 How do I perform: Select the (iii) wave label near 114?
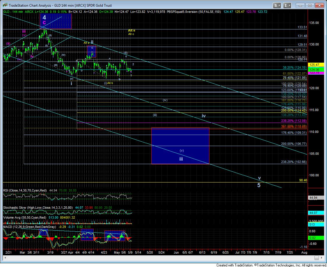(x=155, y=115)
